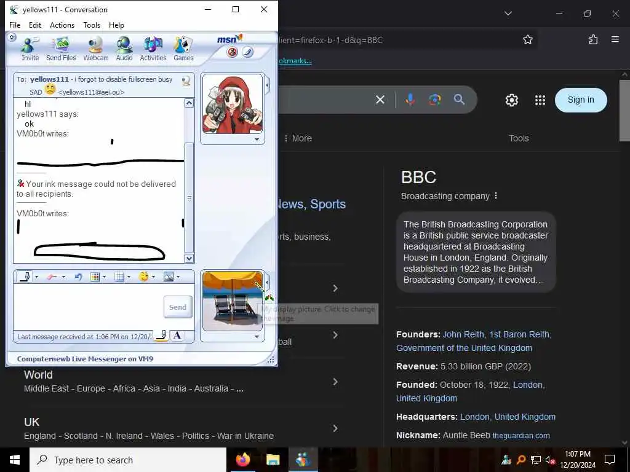The image size is (630, 472).
Task: Click my beach umbrella display picture
Action: coord(232,301)
